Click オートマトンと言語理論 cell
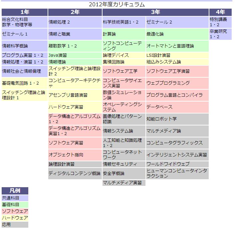 pyautogui.click(x=177, y=46)
